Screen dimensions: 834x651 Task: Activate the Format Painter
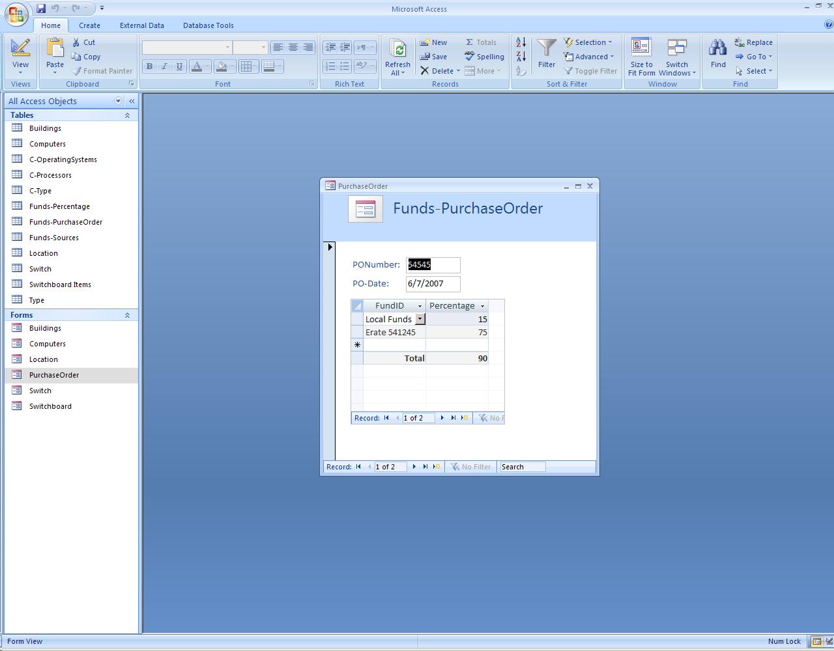click(102, 71)
